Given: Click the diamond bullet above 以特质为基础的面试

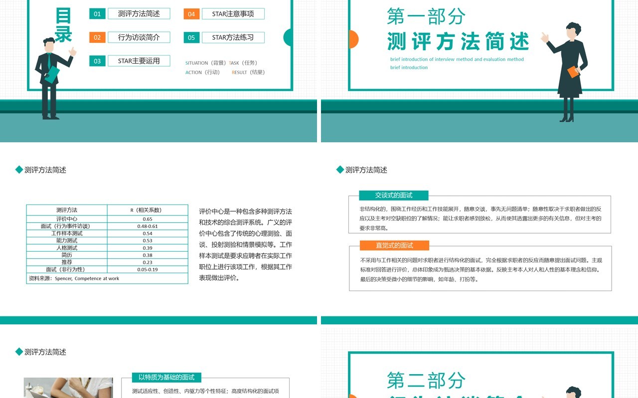Looking at the screenshot, I should [19, 352].
